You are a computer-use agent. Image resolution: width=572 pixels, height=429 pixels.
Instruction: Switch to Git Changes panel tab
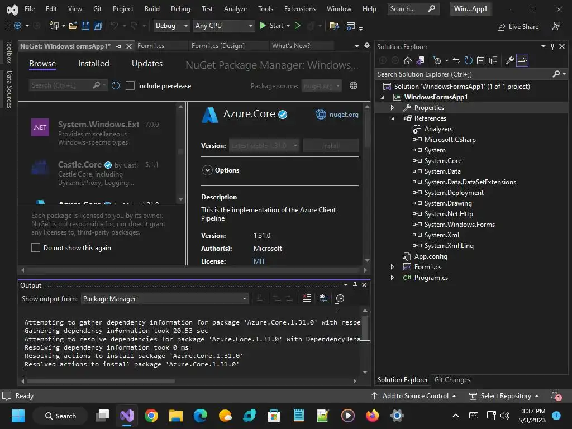coord(452,380)
